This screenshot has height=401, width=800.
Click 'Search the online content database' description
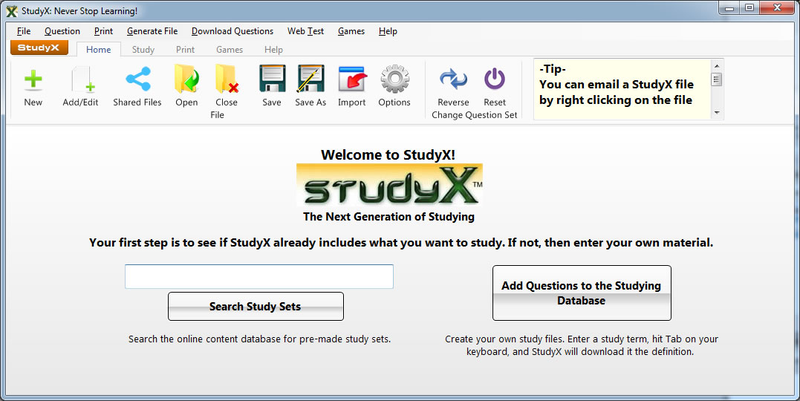tap(260, 339)
